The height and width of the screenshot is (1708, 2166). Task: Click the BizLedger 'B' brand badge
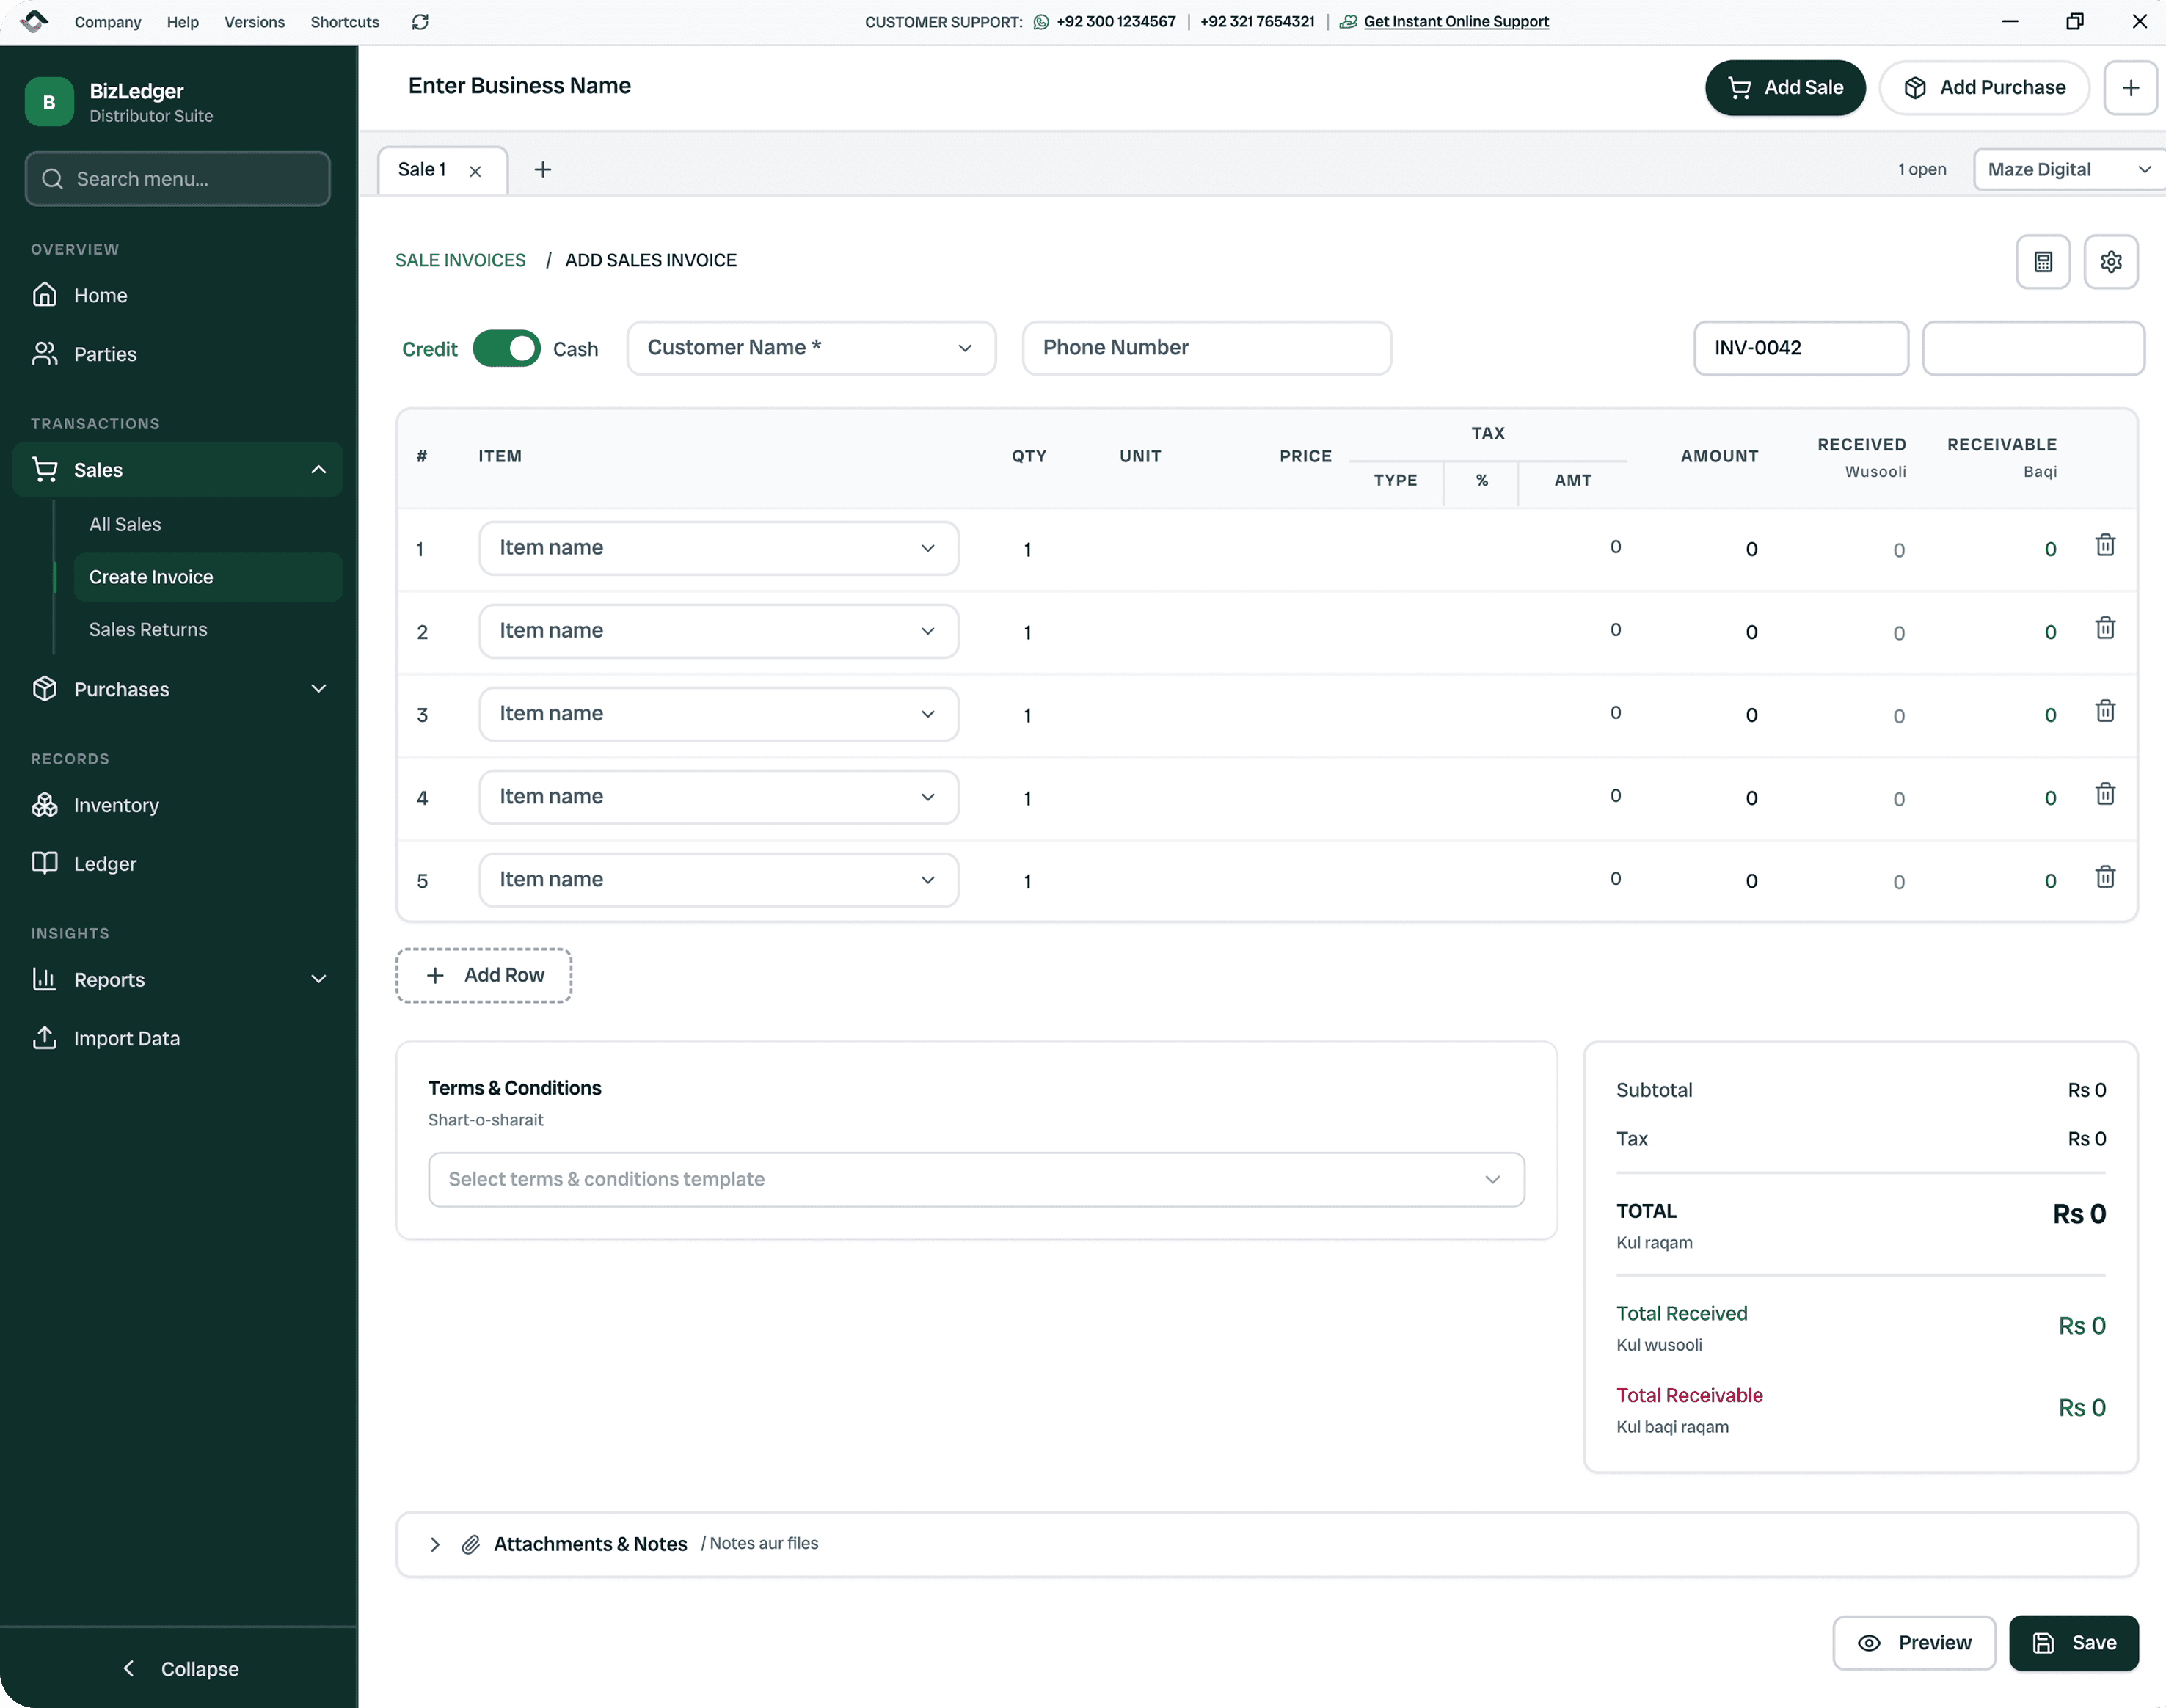49,102
